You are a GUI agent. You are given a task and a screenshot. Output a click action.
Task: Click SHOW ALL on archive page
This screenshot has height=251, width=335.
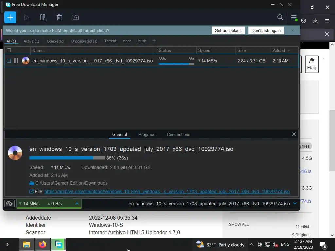239,225
